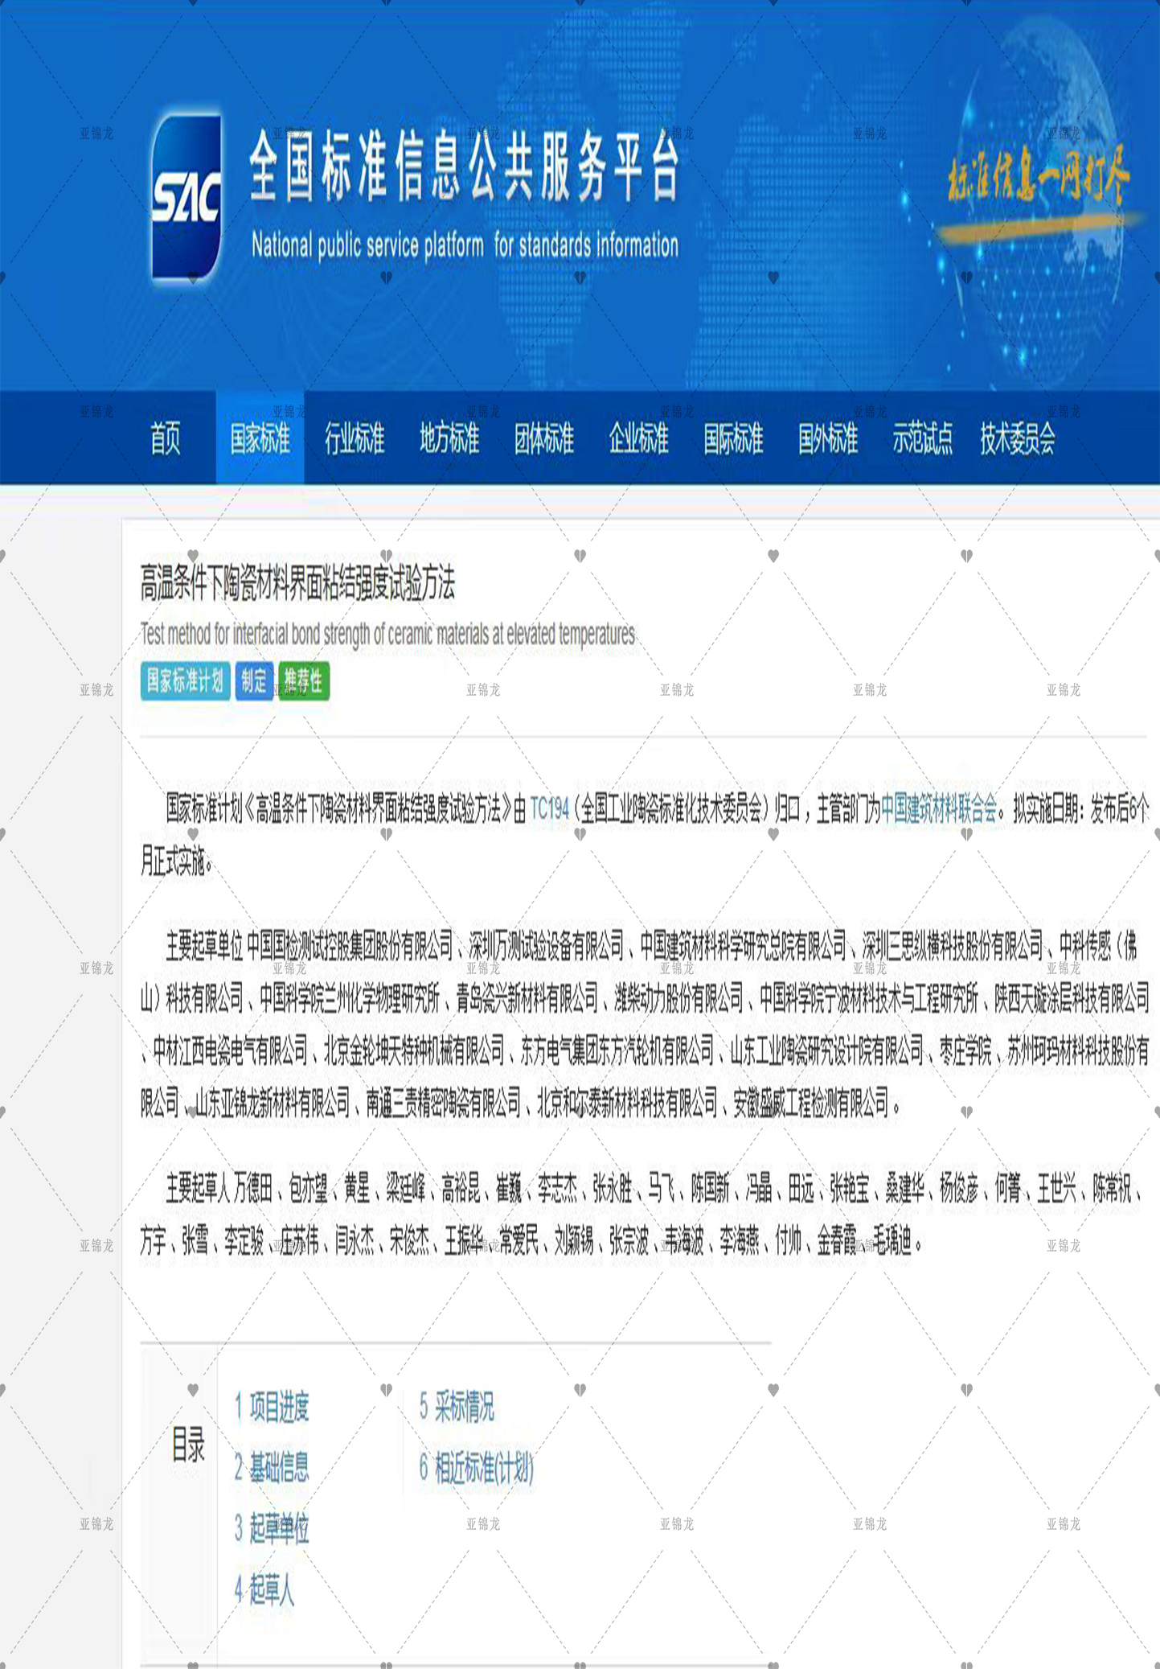Open 团体标准 in navigation bar

[x=544, y=438]
